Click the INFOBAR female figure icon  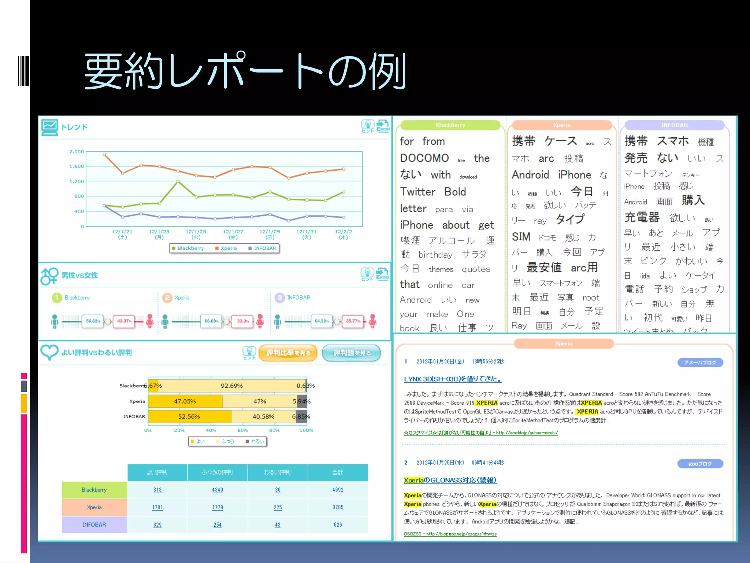tap(372, 321)
